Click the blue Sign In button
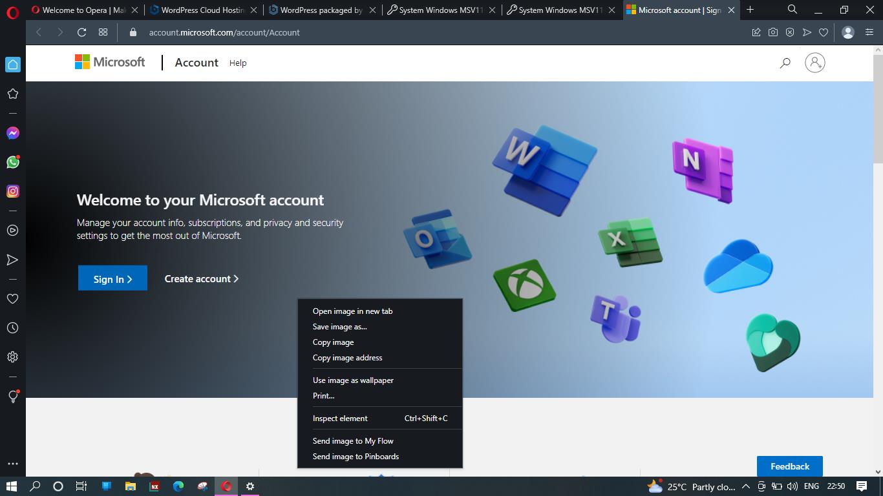Viewport: 883px width, 496px height. [112, 278]
